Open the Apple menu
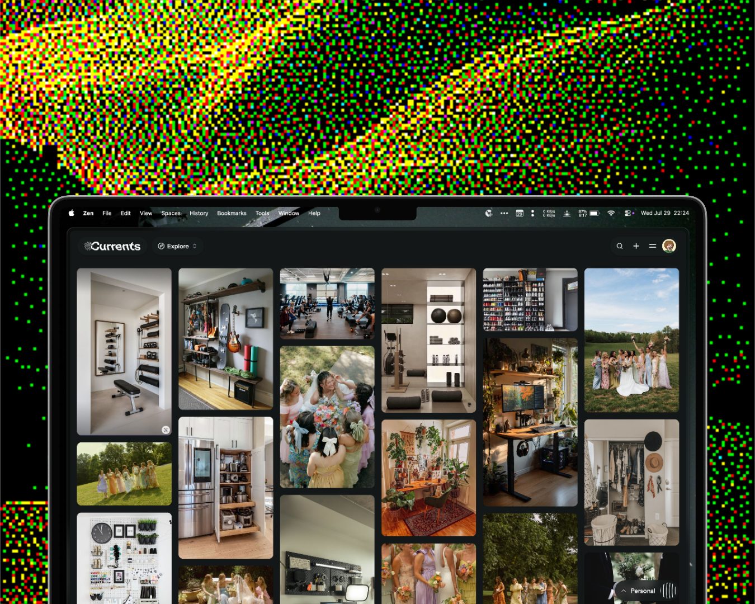This screenshot has width=755, height=604. pyautogui.click(x=71, y=213)
